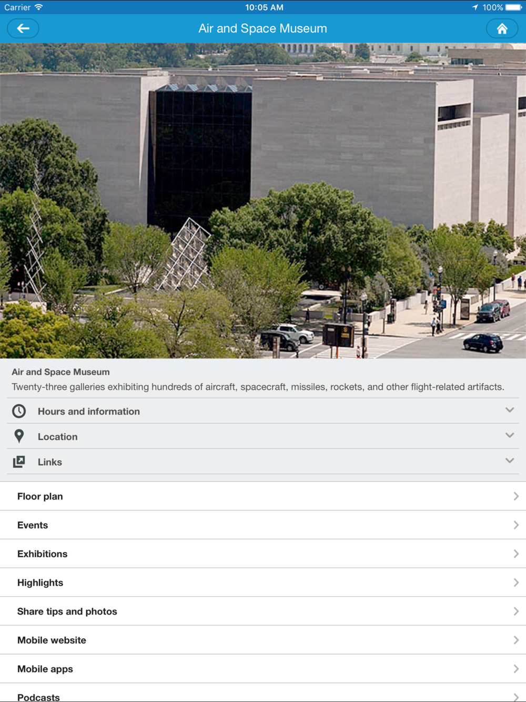The image size is (526, 702).
Task: Tap the Wi-Fi status icon
Action: 39,7
